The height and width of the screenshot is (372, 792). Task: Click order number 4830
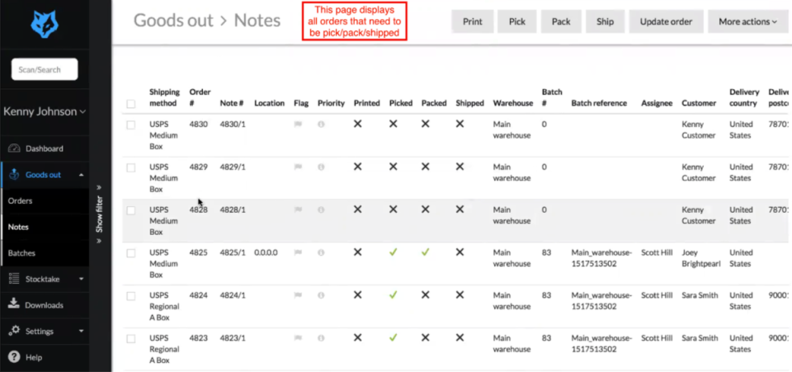199,124
